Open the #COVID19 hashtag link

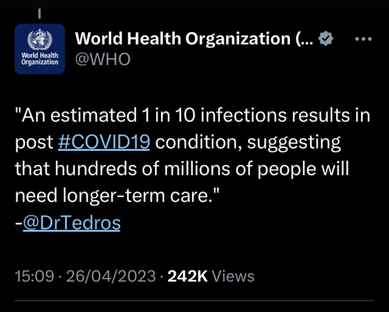pos(104,142)
